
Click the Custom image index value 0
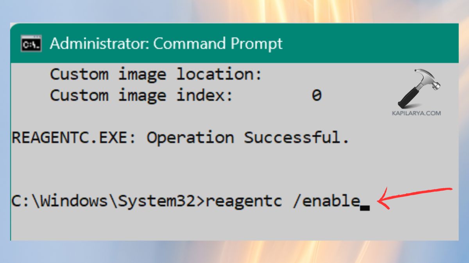[x=318, y=95]
